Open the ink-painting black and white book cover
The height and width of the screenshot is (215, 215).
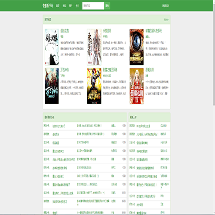(52, 47)
